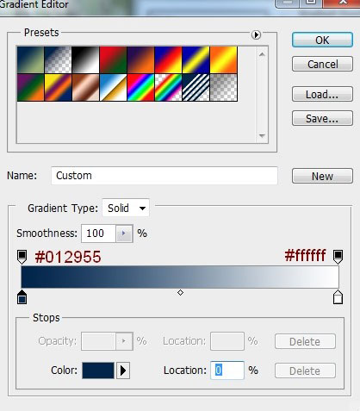The image size is (360, 411).
Task: Select the dark blue to green preset
Action: (x=30, y=59)
